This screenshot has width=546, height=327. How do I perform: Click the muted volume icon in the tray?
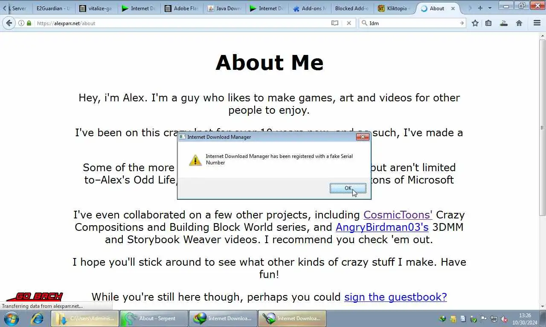[504, 318]
